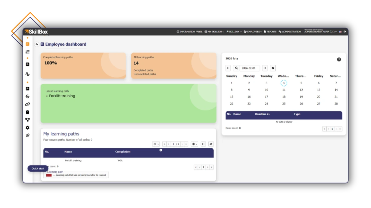Viewport: 371px width, 208px height.
Task: Select day 4 on the February calendar
Action: pyautogui.click(x=284, y=83)
